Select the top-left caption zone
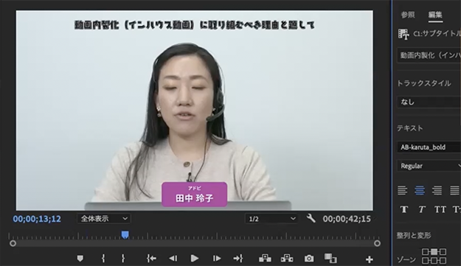The width and height of the screenshot is (461, 266). (425, 251)
